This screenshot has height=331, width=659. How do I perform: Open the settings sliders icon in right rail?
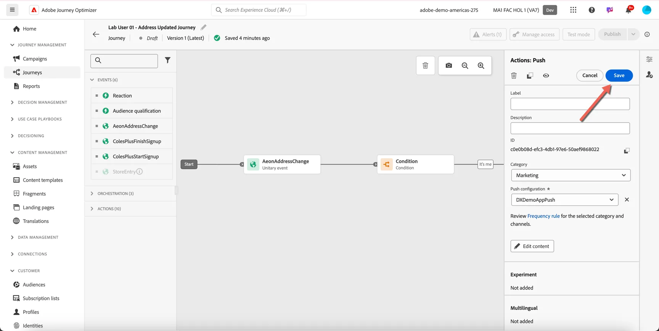pyautogui.click(x=649, y=59)
